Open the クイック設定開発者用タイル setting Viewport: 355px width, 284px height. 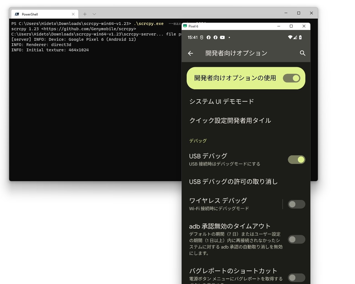click(x=230, y=120)
